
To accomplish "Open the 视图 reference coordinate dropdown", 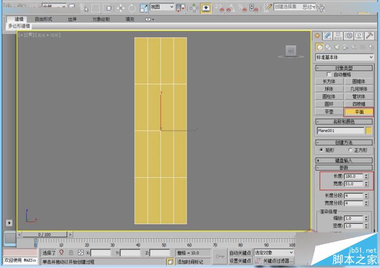I will click(162, 7).
